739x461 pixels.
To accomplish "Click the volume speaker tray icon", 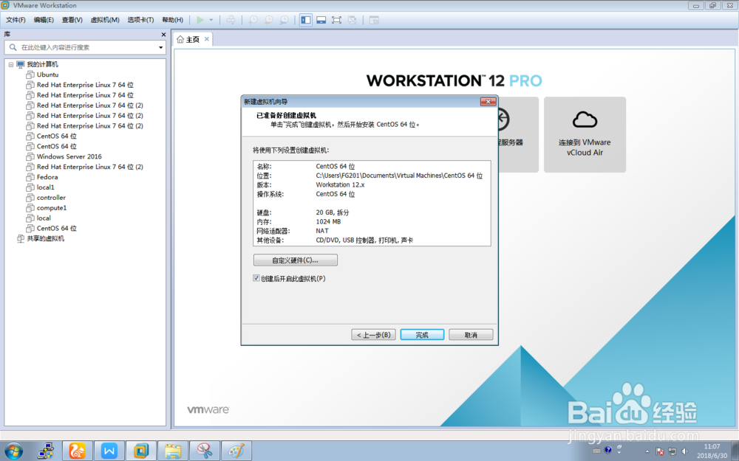I will (685, 451).
